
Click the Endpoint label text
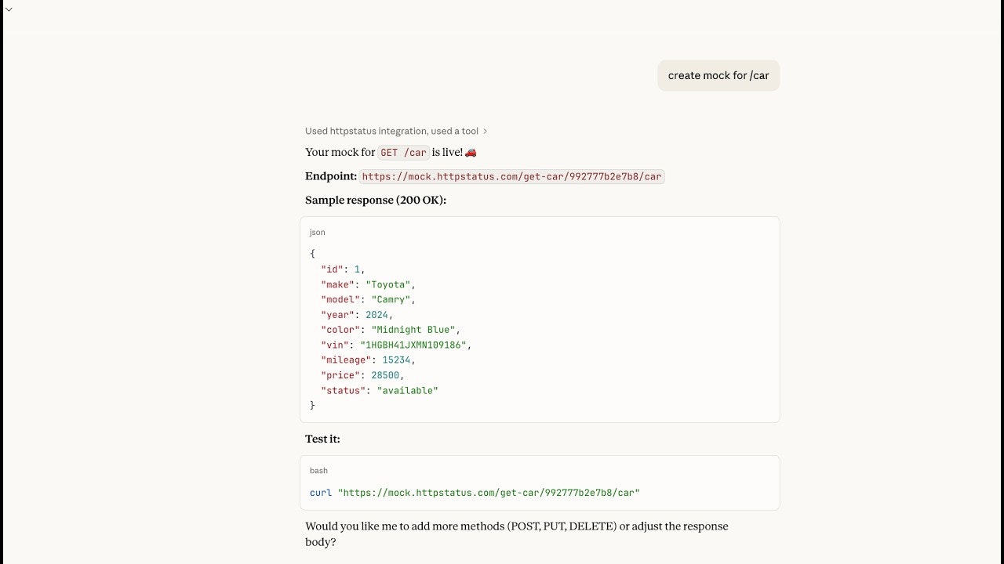coord(329,176)
